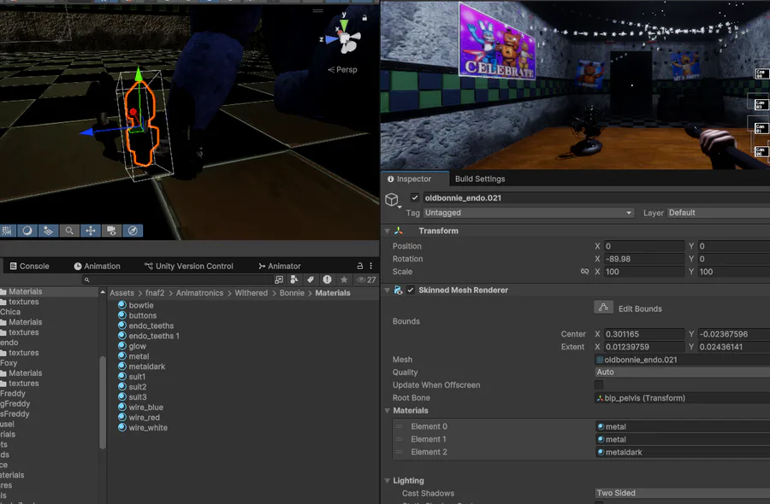Open the scene search overlay (magnifier)
The height and width of the screenshot is (504, 770).
[69, 231]
